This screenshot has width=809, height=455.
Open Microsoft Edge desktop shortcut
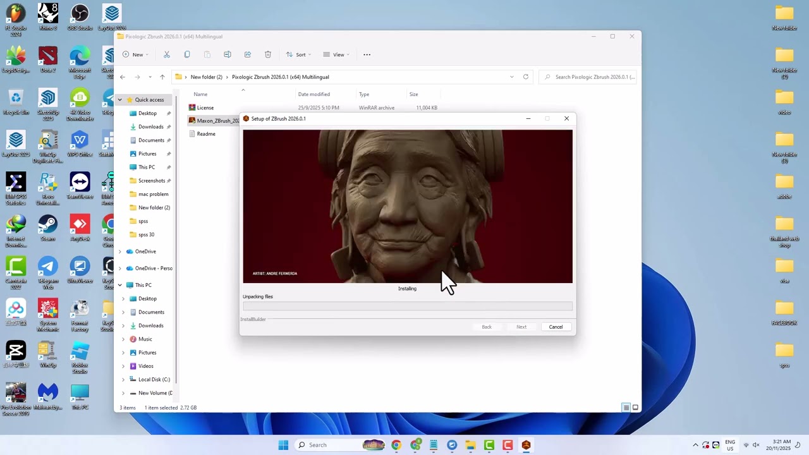(x=80, y=62)
